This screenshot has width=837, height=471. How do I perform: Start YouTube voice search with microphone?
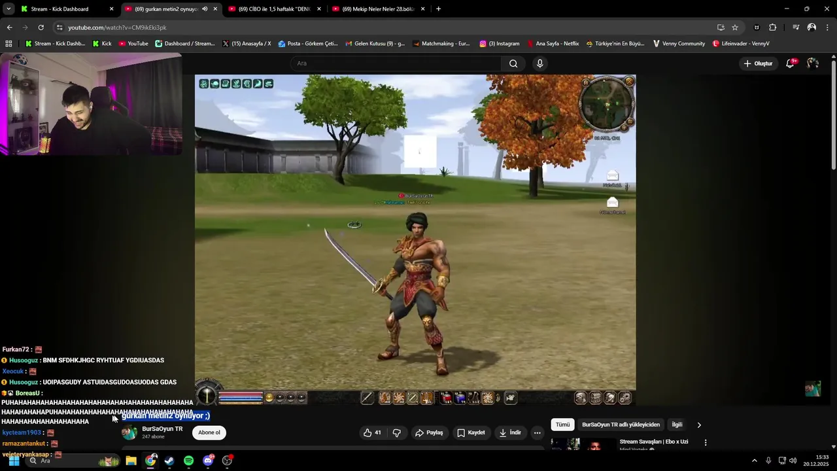539,63
